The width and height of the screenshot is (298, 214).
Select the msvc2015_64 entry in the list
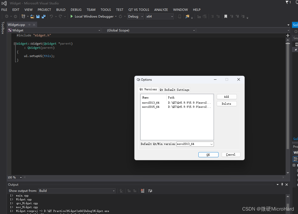coord(151,107)
